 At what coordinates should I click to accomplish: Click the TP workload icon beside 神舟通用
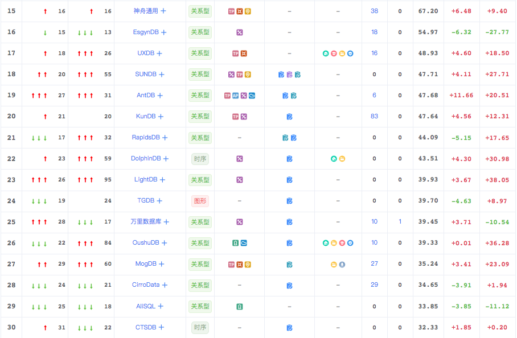(231, 11)
